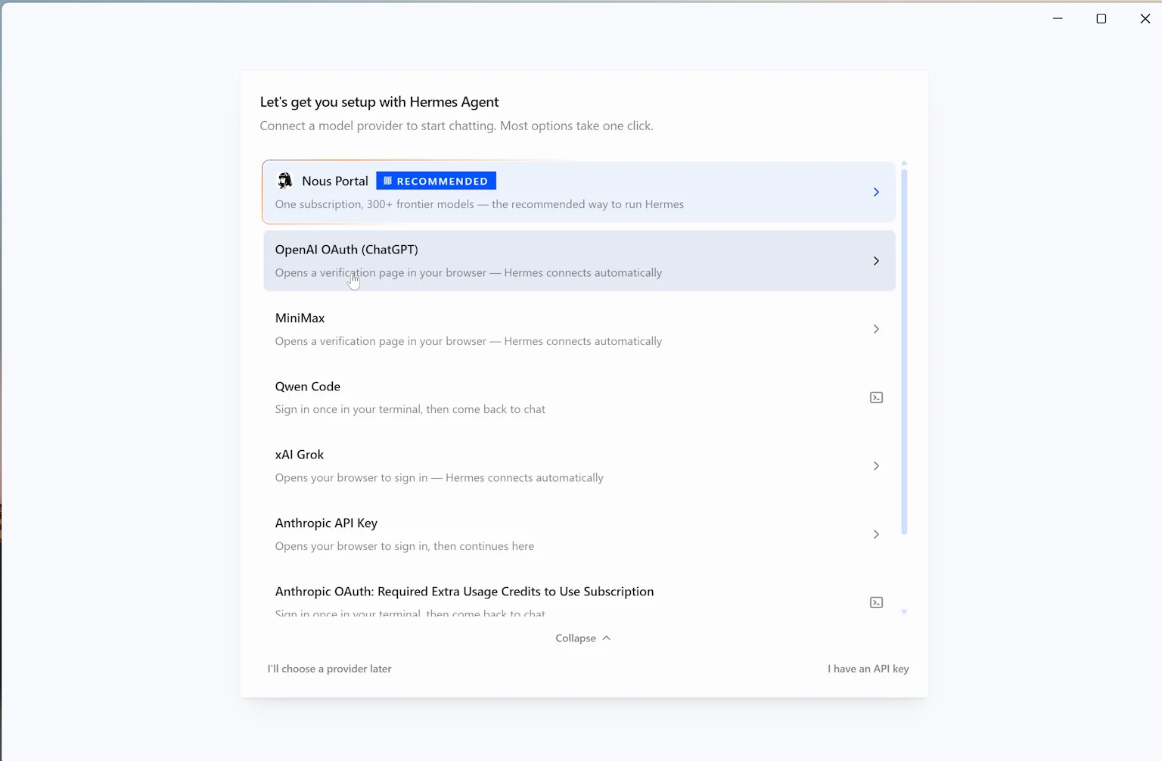1162x761 pixels.
Task: Select the Nous Portal provider name
Action: (x=335, y=181)
